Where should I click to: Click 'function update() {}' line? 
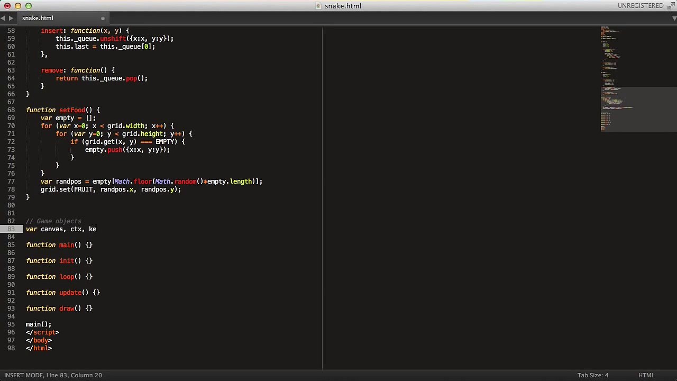pyautogui.click(x=63, y=293)
